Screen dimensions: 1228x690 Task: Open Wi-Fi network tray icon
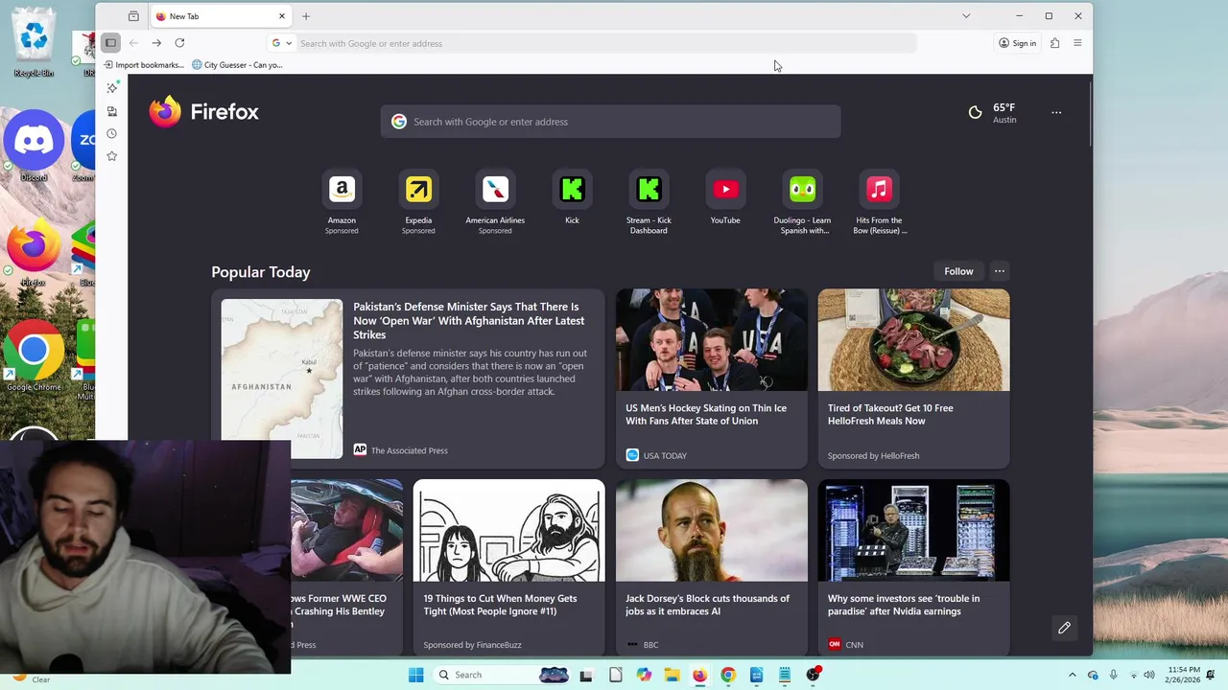coord(1133,675)
